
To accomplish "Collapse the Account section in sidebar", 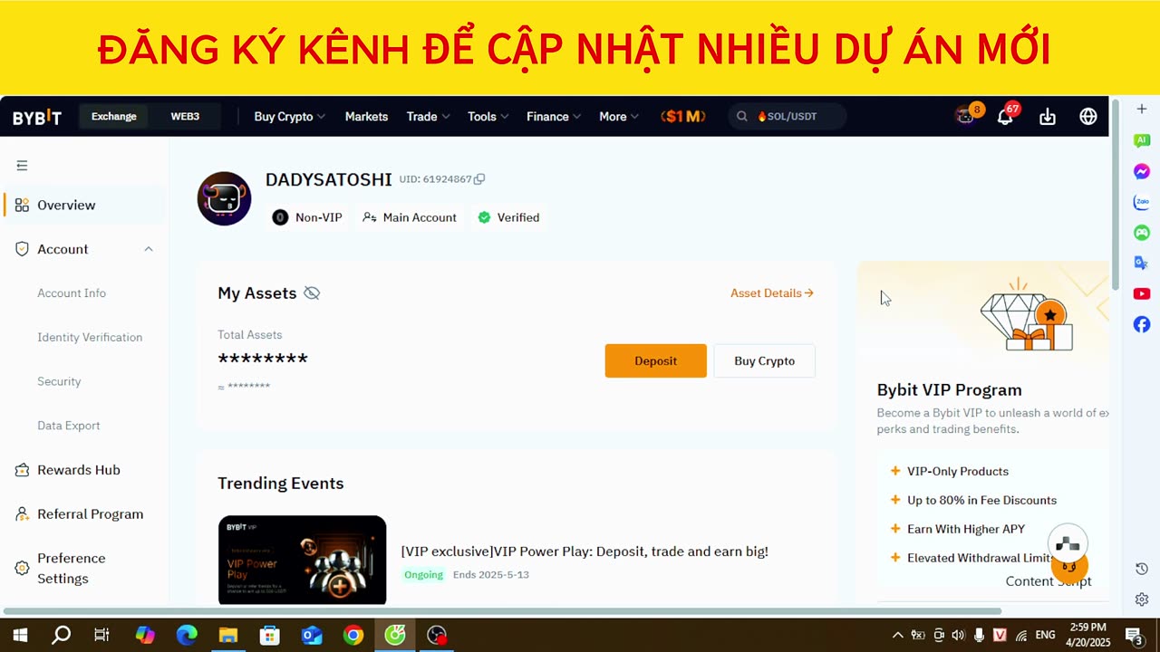I will (x=149, y=249).
